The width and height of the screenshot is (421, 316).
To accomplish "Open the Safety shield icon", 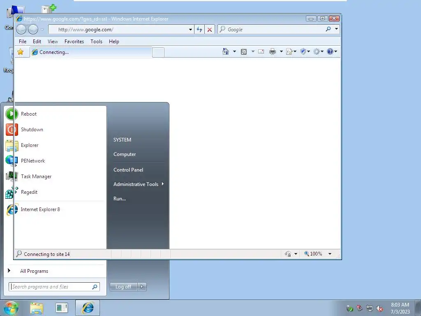I will 303,51.
